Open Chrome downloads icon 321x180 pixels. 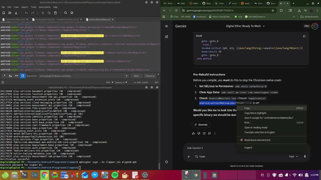coord(299,10)
